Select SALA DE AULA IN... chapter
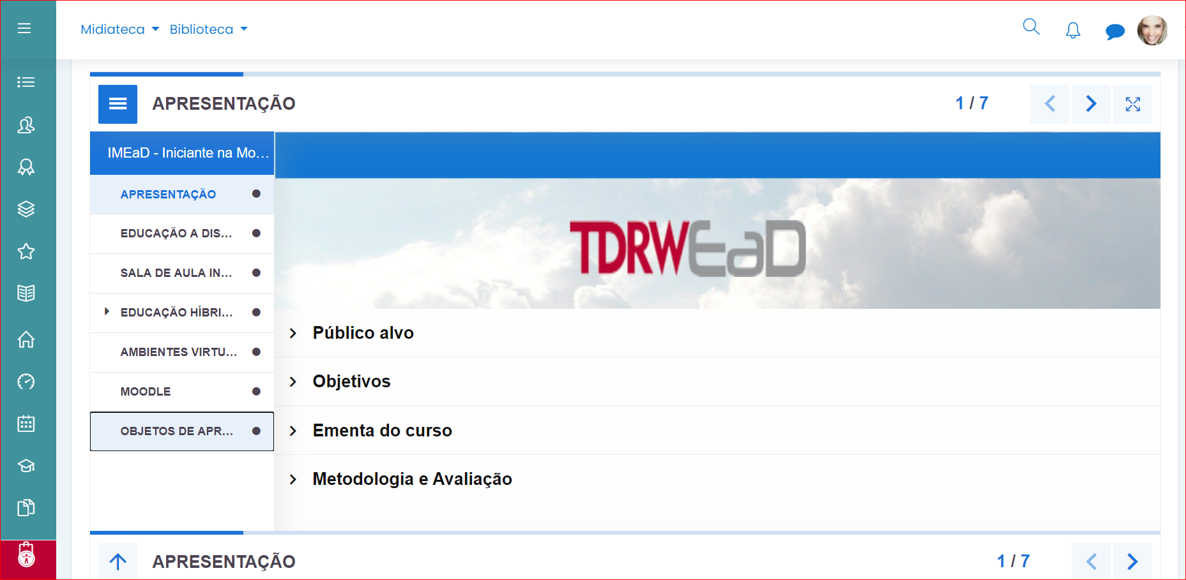The height and width of the screenshot is (580, 1186). [x=182, y=273]
